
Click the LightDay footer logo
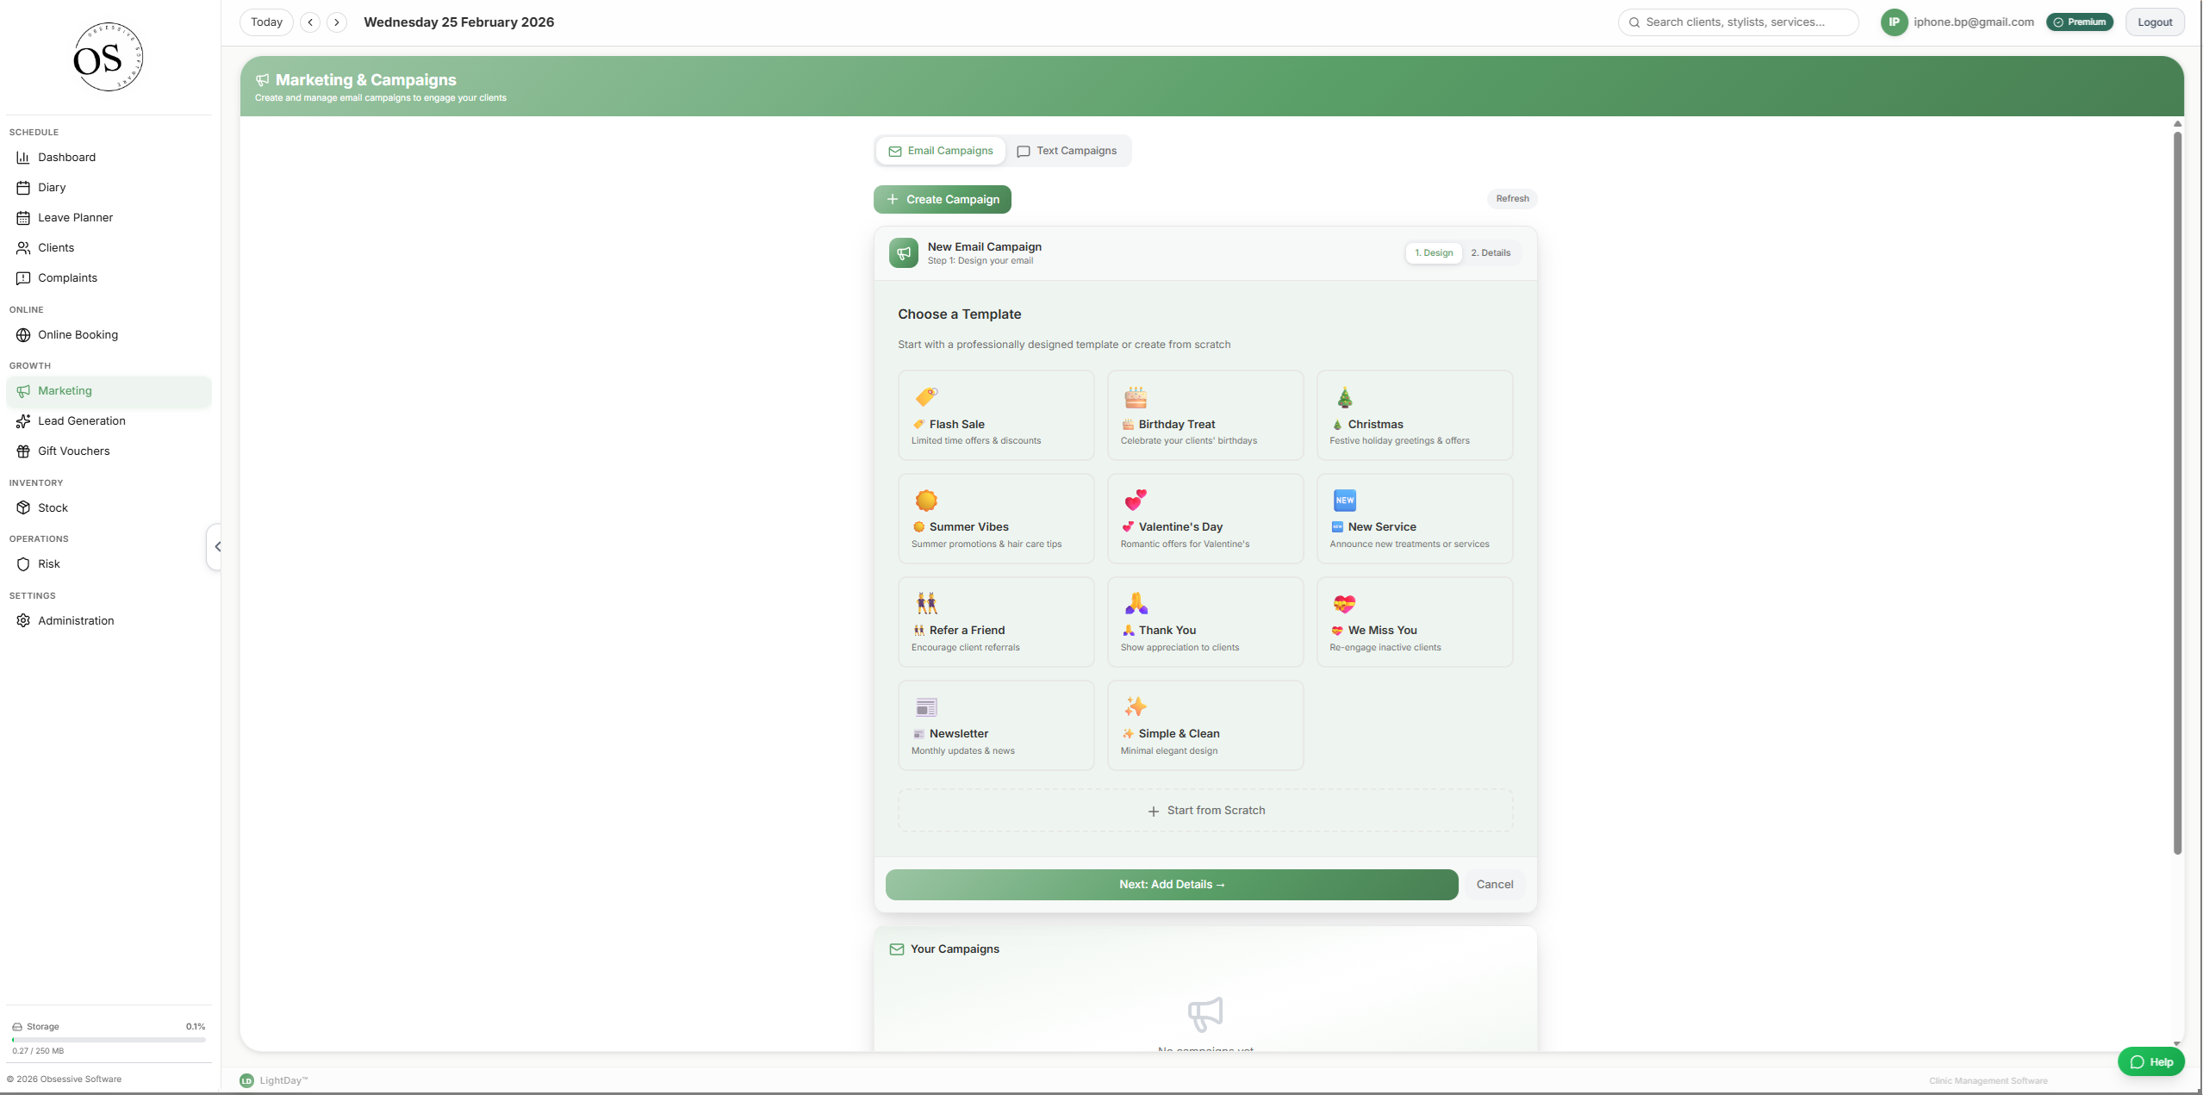(x=246, y=1080)
